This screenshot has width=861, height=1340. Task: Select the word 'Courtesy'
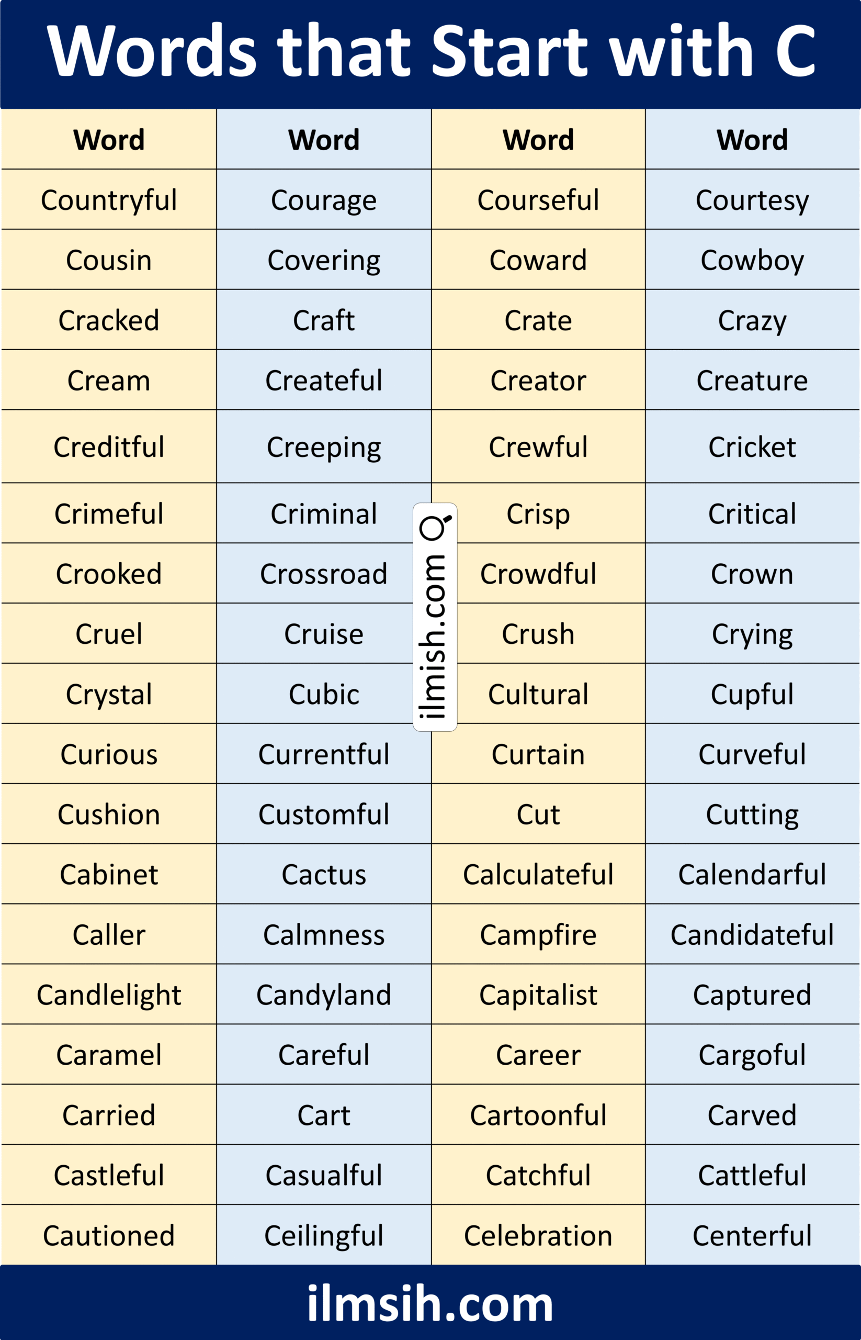[753, 200]
